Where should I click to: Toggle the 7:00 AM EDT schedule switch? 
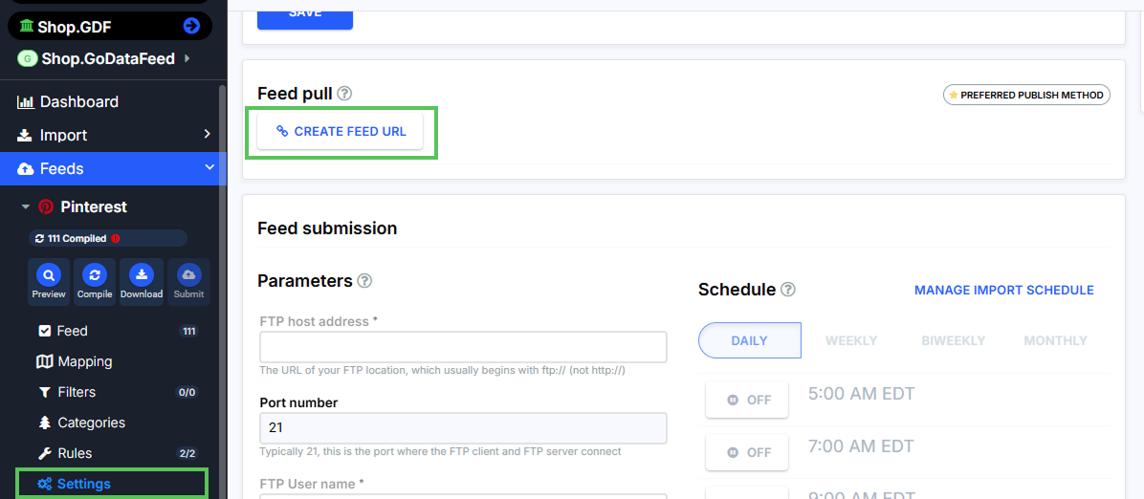(x=747, y=452)
